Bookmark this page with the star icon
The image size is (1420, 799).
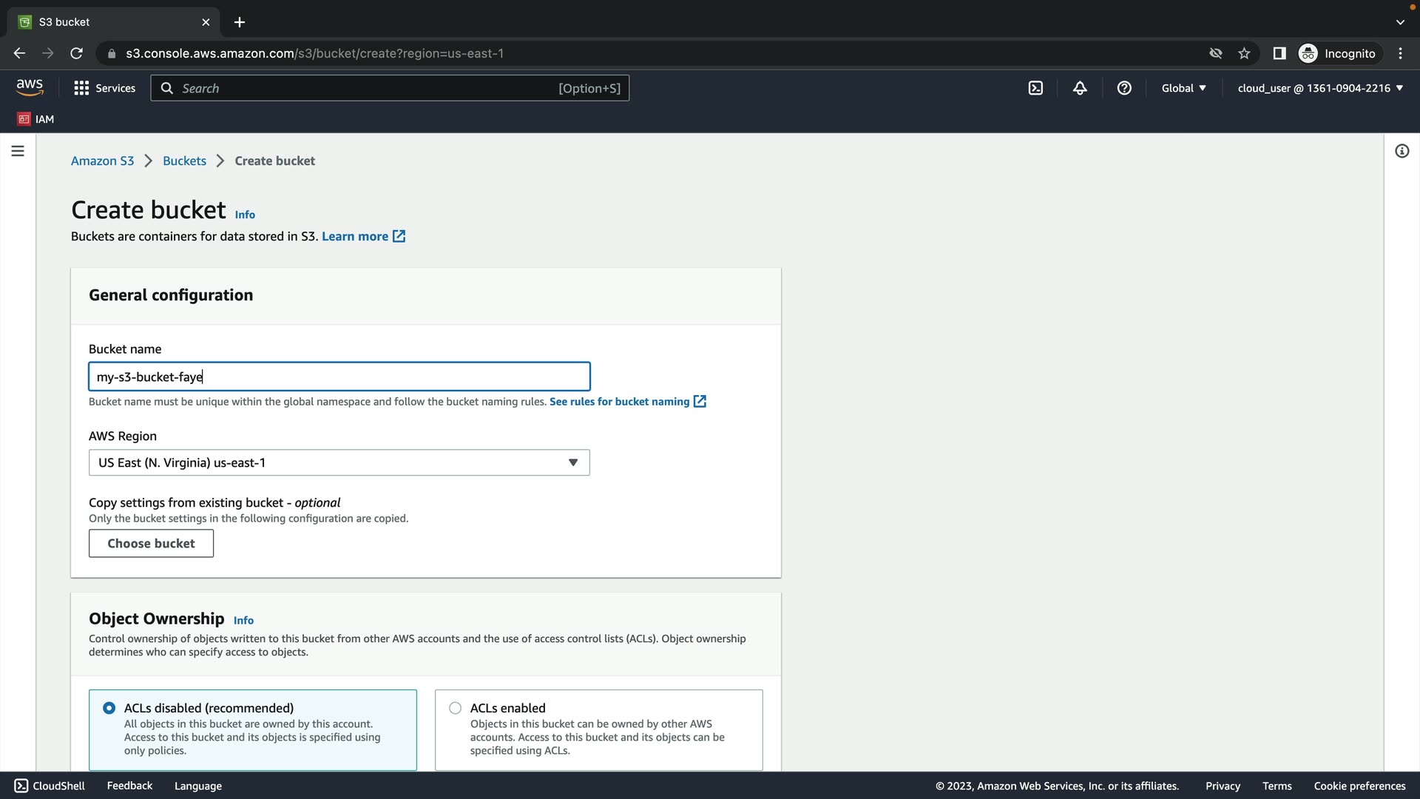click(1244, 53)
